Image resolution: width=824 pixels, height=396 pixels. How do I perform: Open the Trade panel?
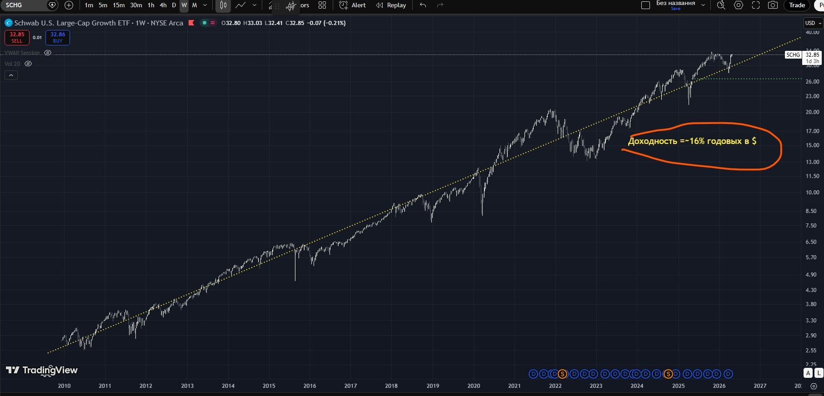797,5
